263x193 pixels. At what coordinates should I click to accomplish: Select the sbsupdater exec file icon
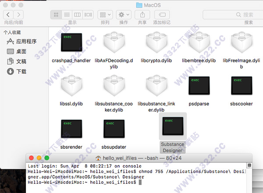[x=114, y=129]
